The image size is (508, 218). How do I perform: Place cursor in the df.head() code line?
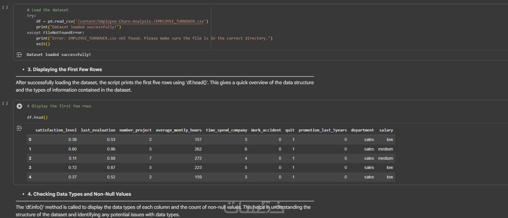pos(37,117)
